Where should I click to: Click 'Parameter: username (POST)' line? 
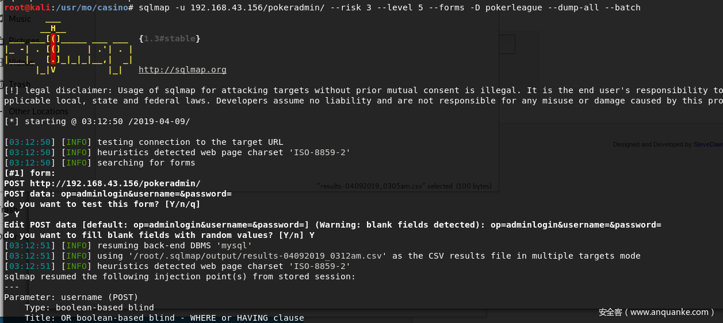pyautogui.click(x=71, y=298)
